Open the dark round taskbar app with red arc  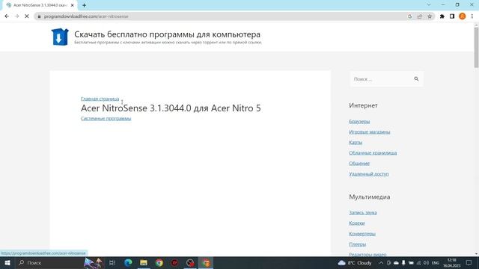[190, 262]
